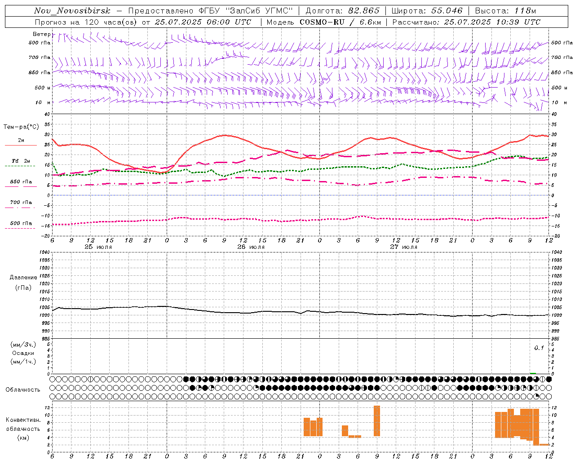Click Рассчитано: 25.07.2025 10:39 UTC
Viewport: 575px width, 460px height.
[x=466, y=22]
